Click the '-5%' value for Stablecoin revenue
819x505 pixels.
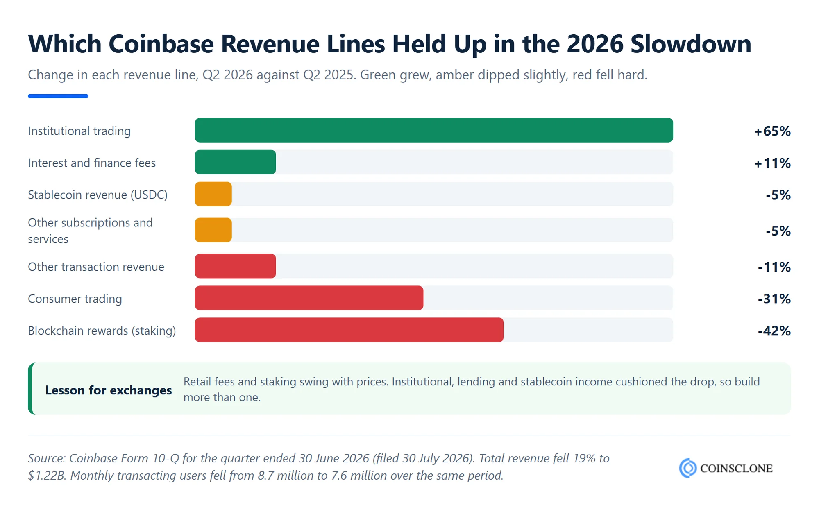click(x=778, y=195)
